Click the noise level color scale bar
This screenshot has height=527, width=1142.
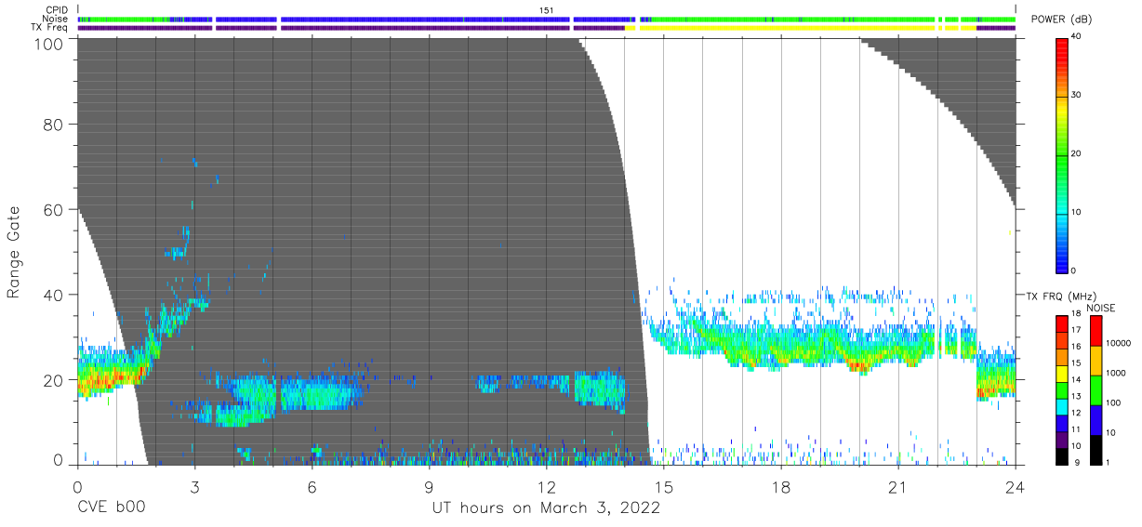pos(1096,389)
